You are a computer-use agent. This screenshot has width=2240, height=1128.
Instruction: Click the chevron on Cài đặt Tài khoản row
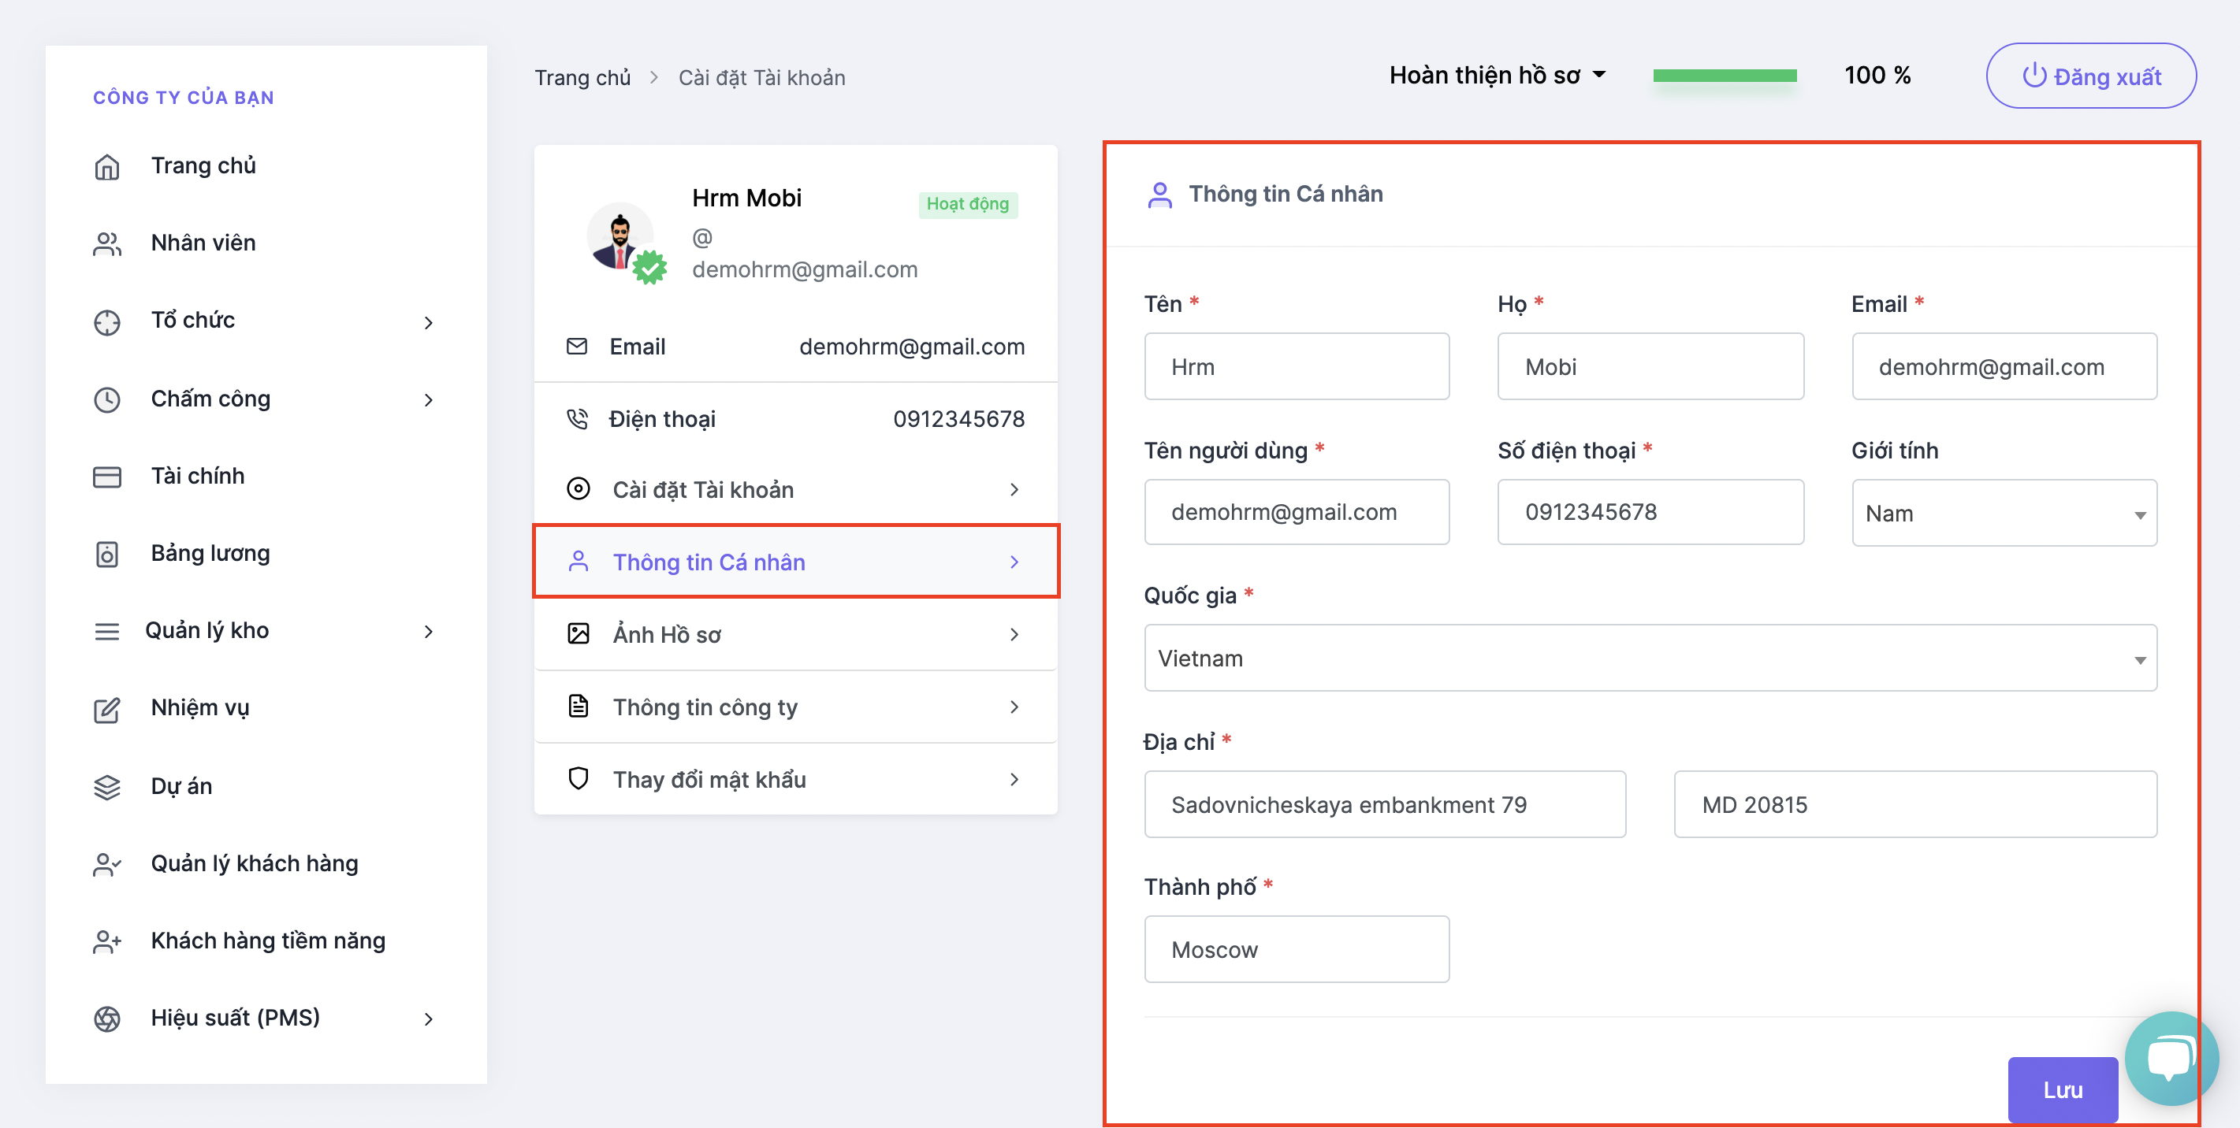[1014, 489]
